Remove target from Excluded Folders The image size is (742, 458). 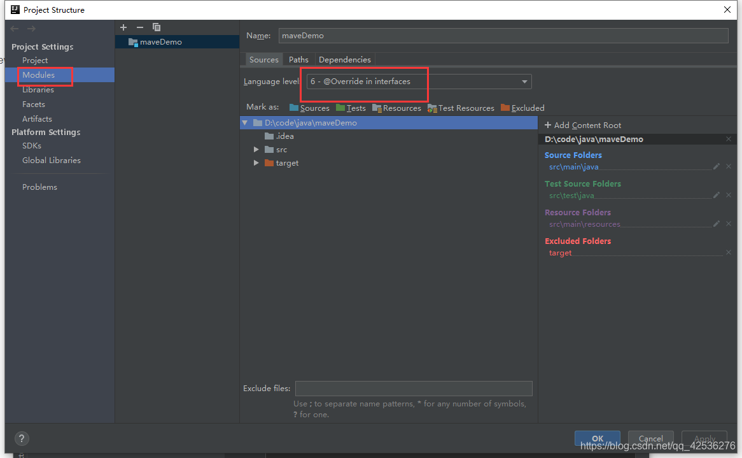tap(729, 252)
